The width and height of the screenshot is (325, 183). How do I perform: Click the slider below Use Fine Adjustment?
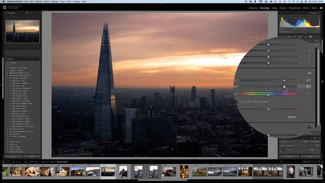coord(268,109)
